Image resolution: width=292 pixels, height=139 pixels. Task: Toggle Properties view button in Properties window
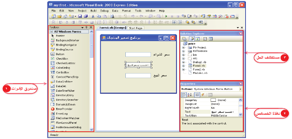[x=197, y=95]
